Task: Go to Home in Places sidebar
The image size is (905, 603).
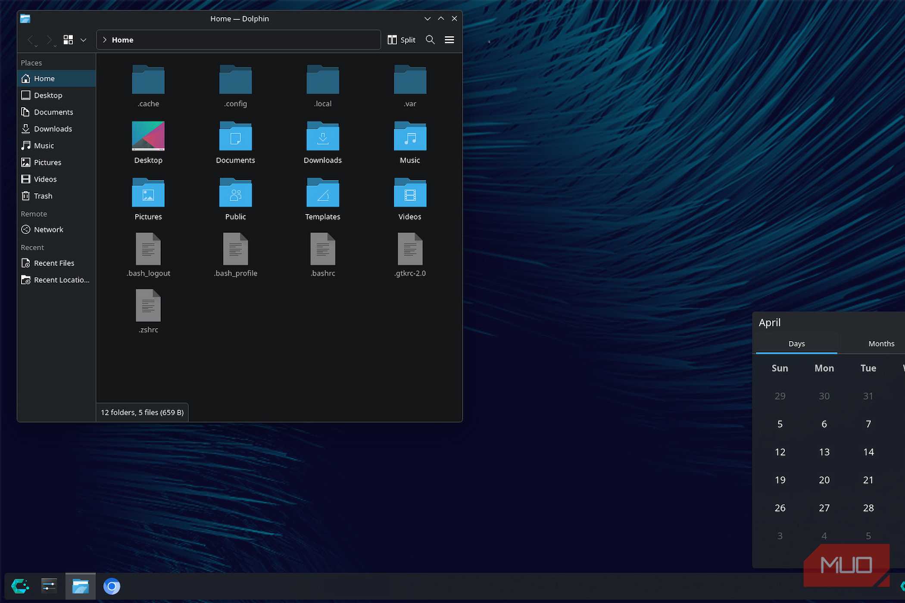Action: (56, 78)
